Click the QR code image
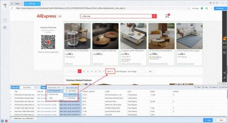This screenshot has width=228, height=123. [48, 42]
